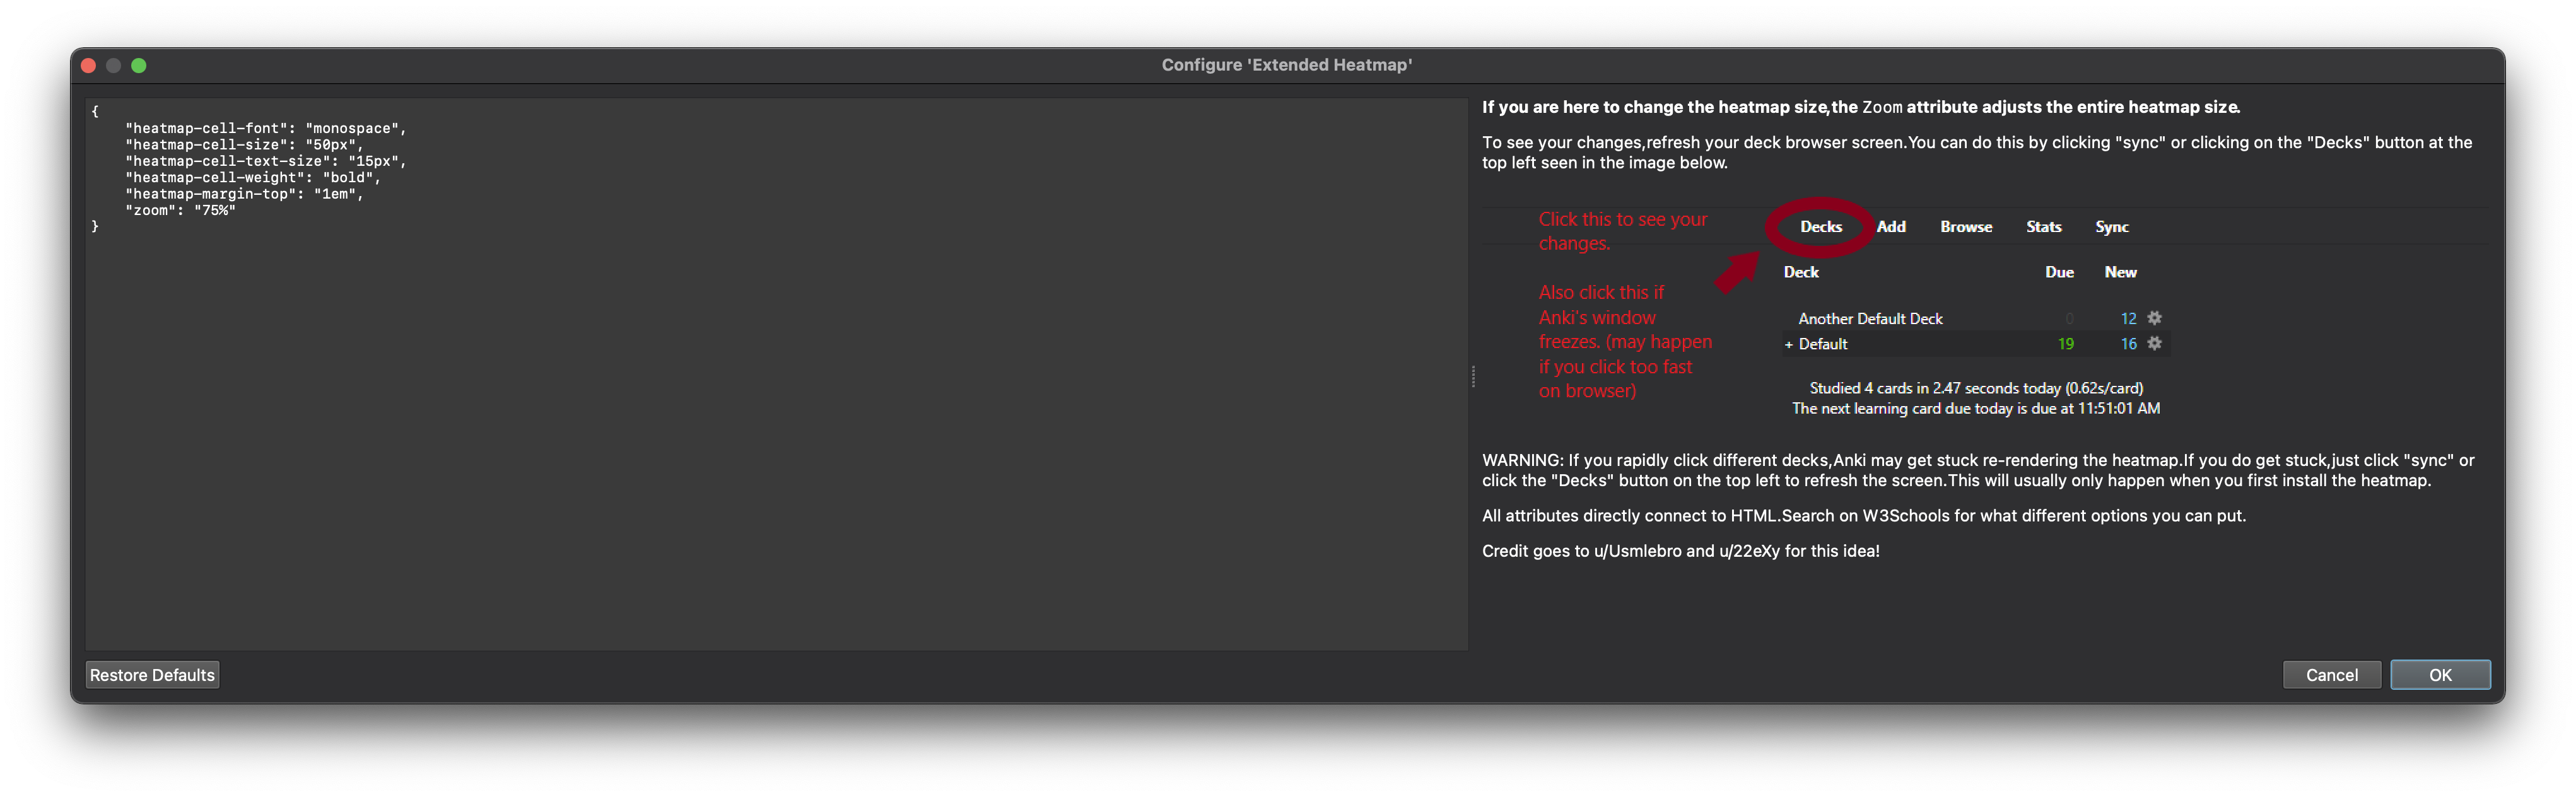Expand the Default deck with the plus sign
The image size is (2576, 797).
tap(1788, 344)
